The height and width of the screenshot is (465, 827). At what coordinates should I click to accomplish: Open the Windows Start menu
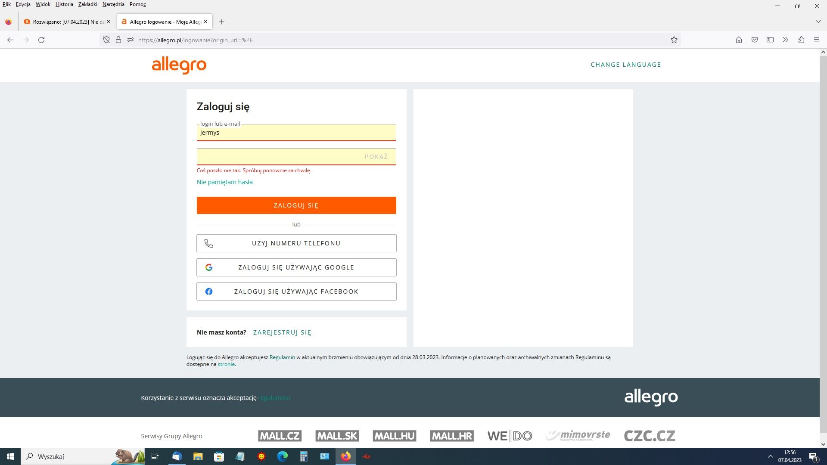pos(10,456)
